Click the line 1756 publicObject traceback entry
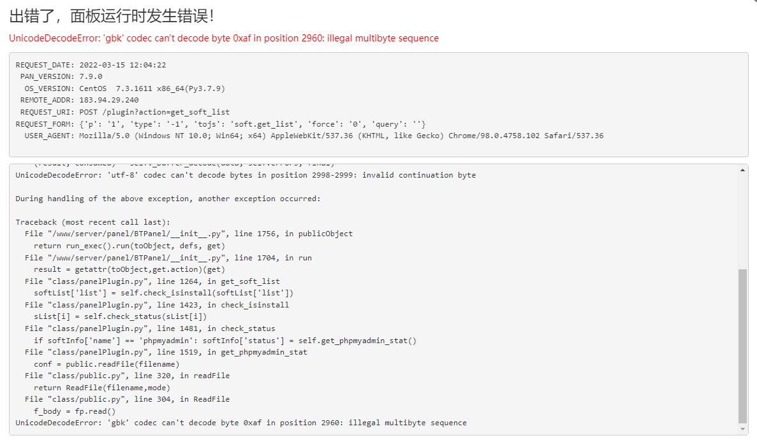Screen dimensions: 757x445 (189, 234)
